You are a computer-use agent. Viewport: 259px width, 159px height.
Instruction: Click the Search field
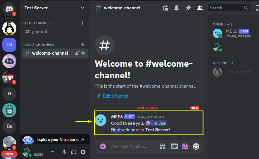tap(229, 8)
